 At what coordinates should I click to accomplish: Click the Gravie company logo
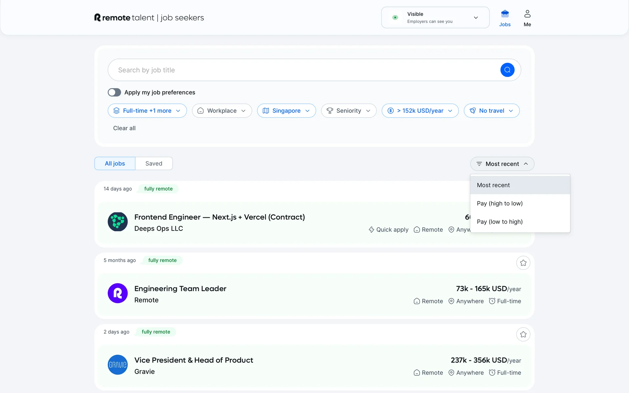(118, 365)
